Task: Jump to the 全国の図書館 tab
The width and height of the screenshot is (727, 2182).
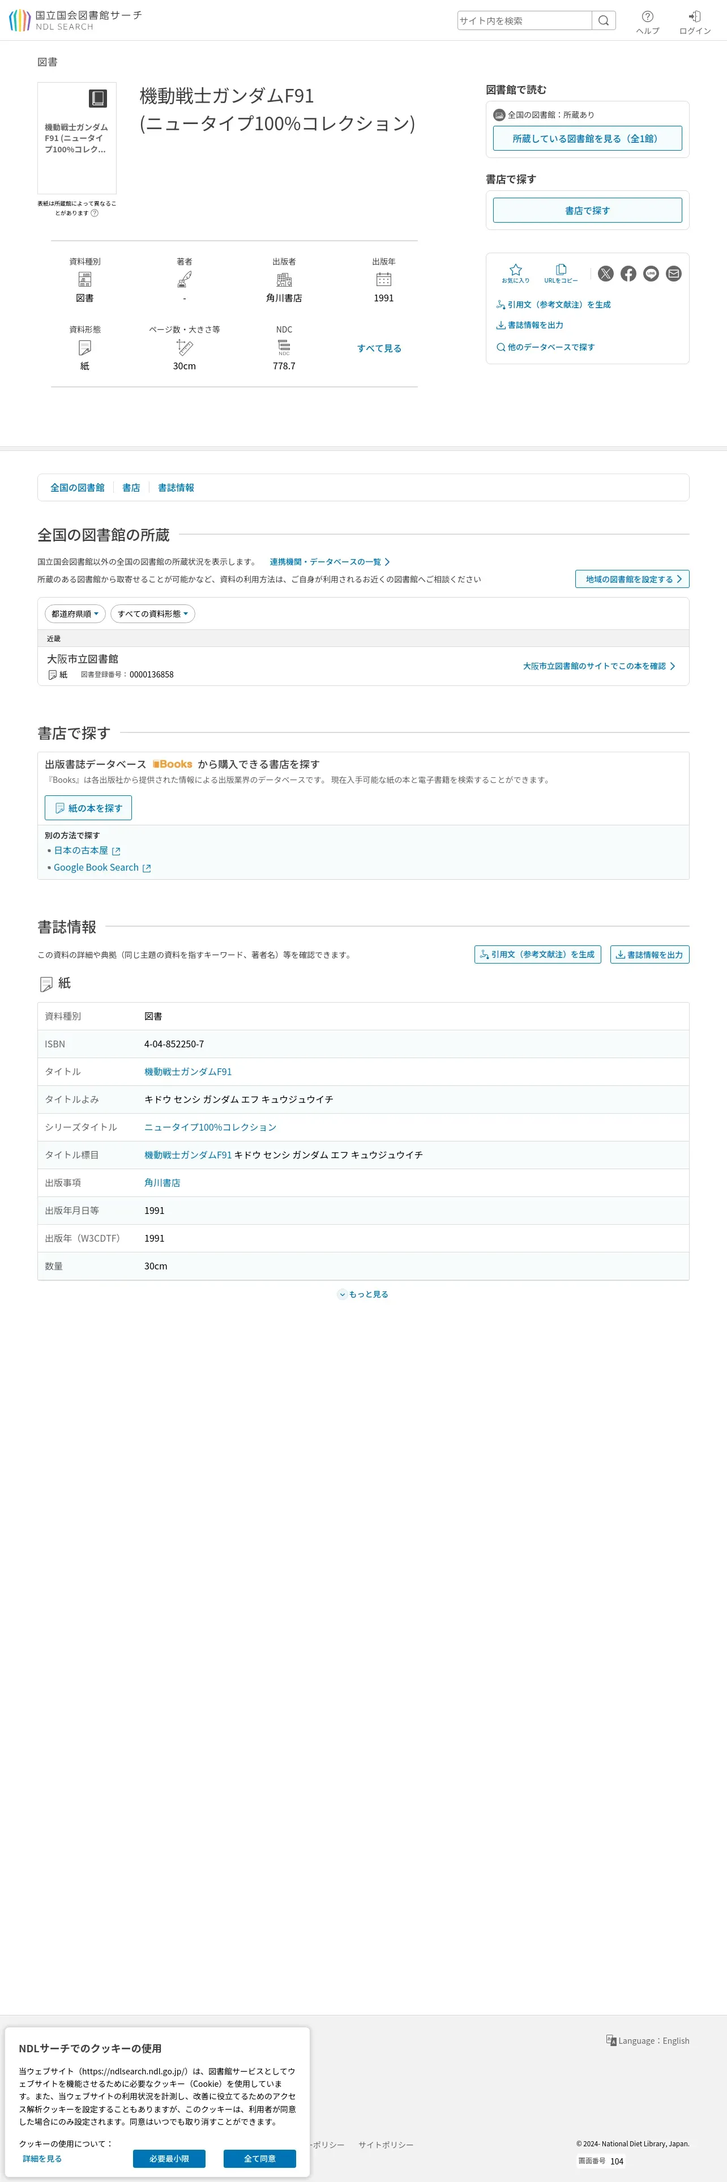Action: [77, 488]
